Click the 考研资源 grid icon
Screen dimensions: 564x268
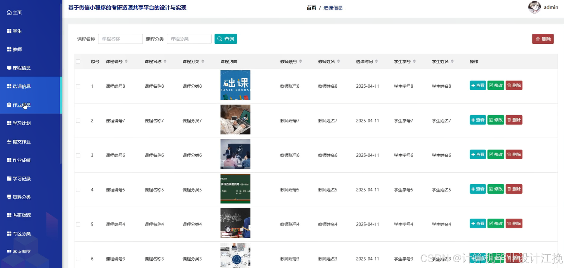coord(9,215)
